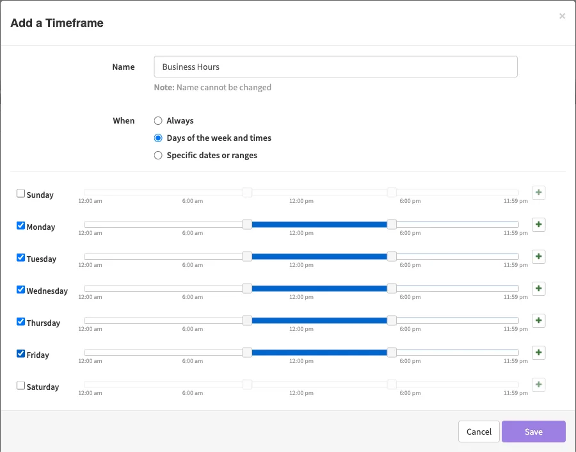Uncheck the Tuesday checkbox

[x=21, y=257]
